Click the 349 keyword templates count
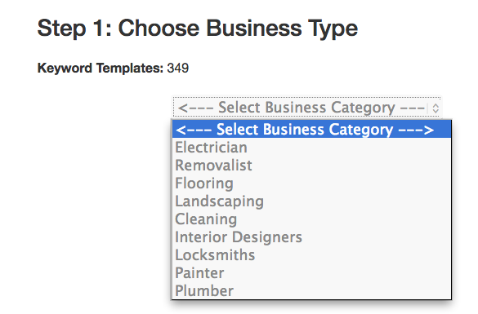Viewport: 478px width, 314px height. pos(178,69)
